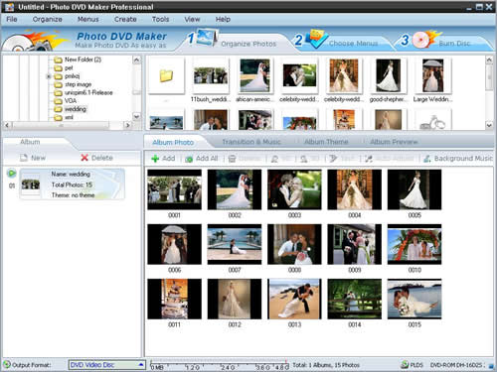
Task: Select the wedding folder in the tree
Action: [71, 109]
